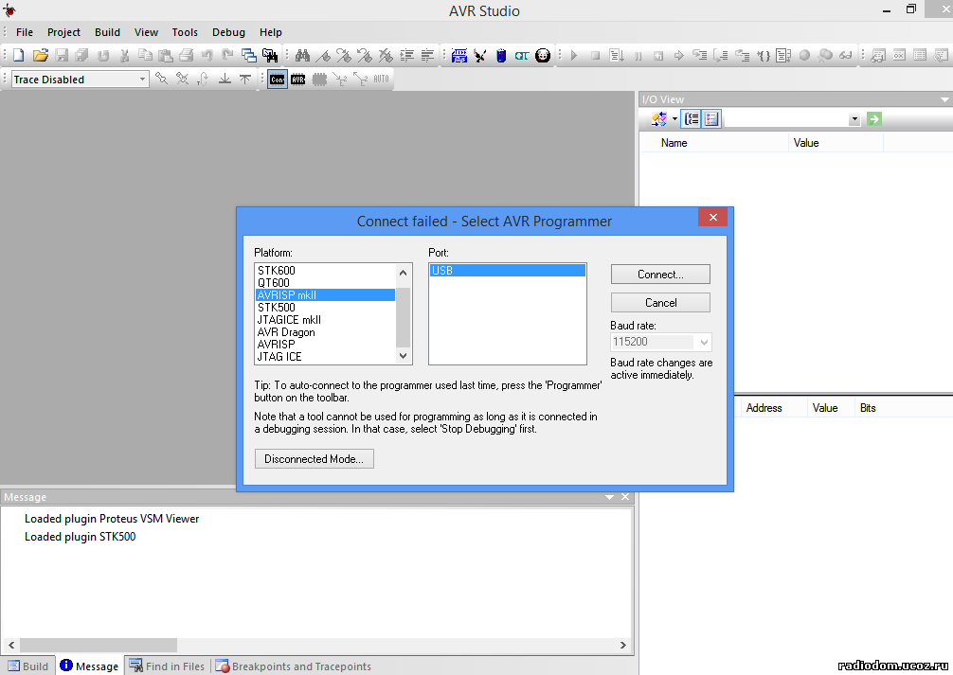Switch to the Build output tab
This screenshot has width=953, height=675.
[28, 666]
